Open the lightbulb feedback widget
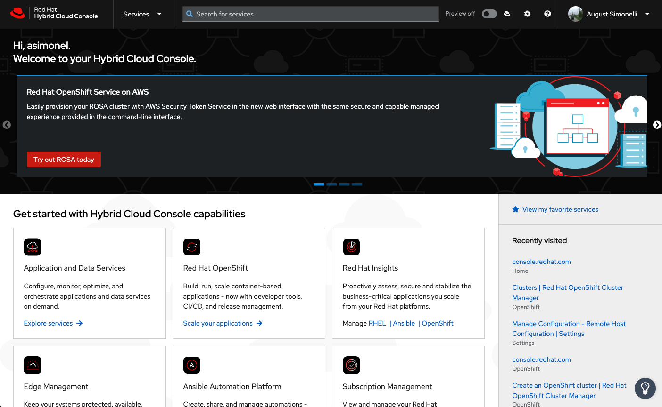The width and height of the screenshot is (662, 407). (645, 388)
